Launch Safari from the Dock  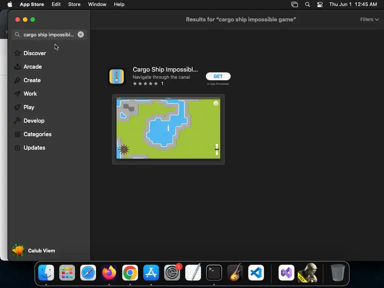tap(88, 273)
